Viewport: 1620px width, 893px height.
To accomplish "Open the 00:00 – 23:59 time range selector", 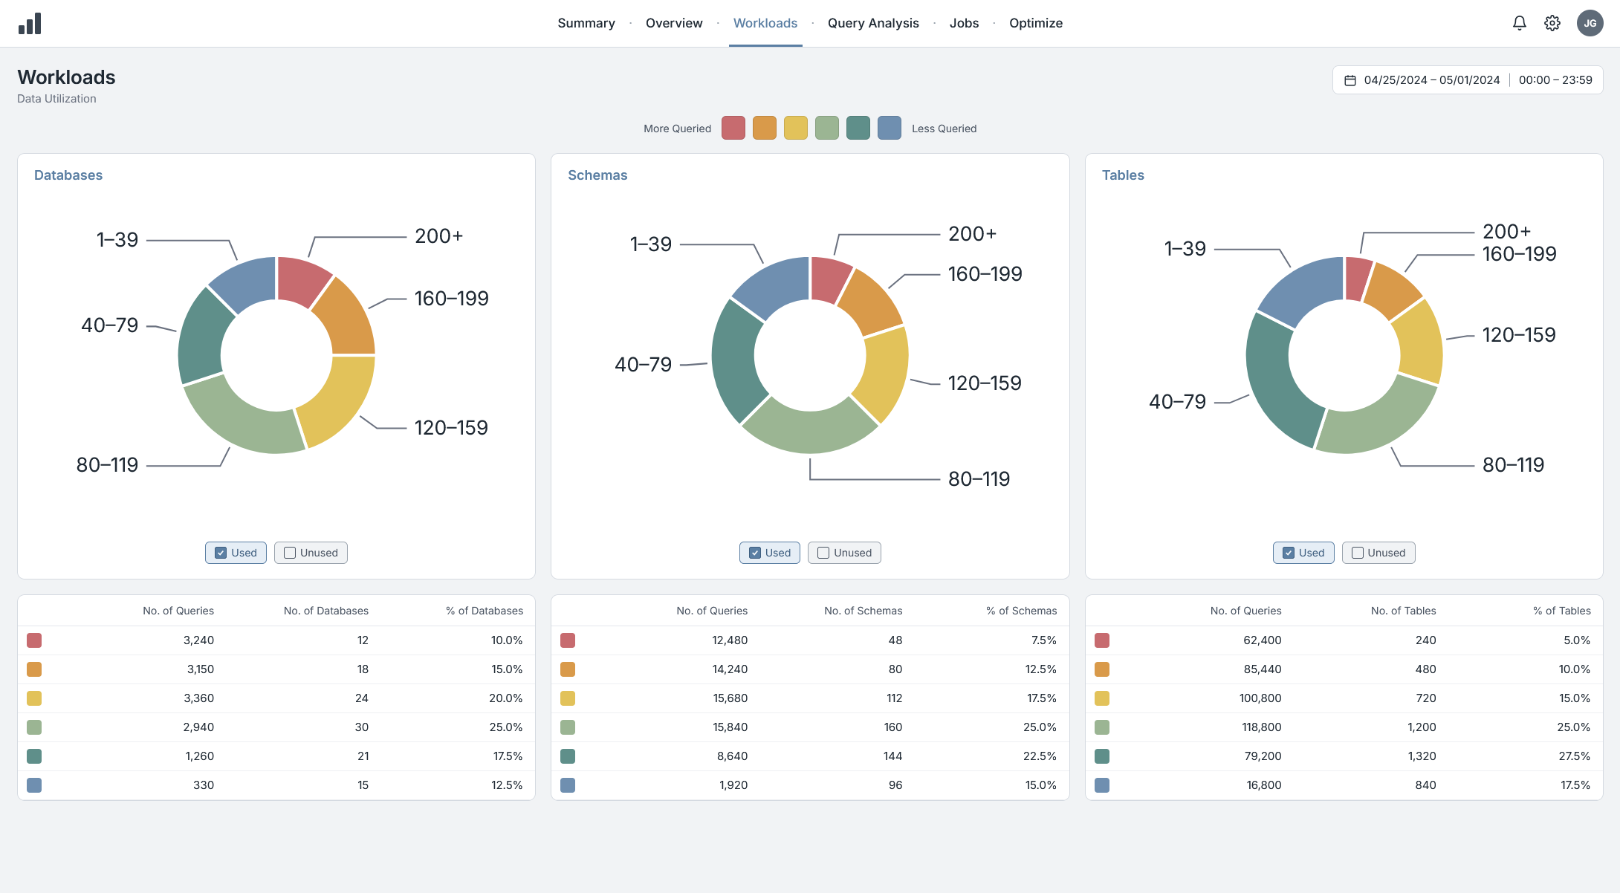I will click(x=1555, y=80).
